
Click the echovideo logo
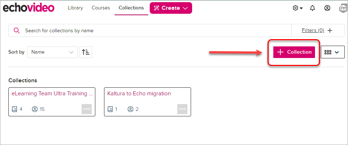(28, 8)
